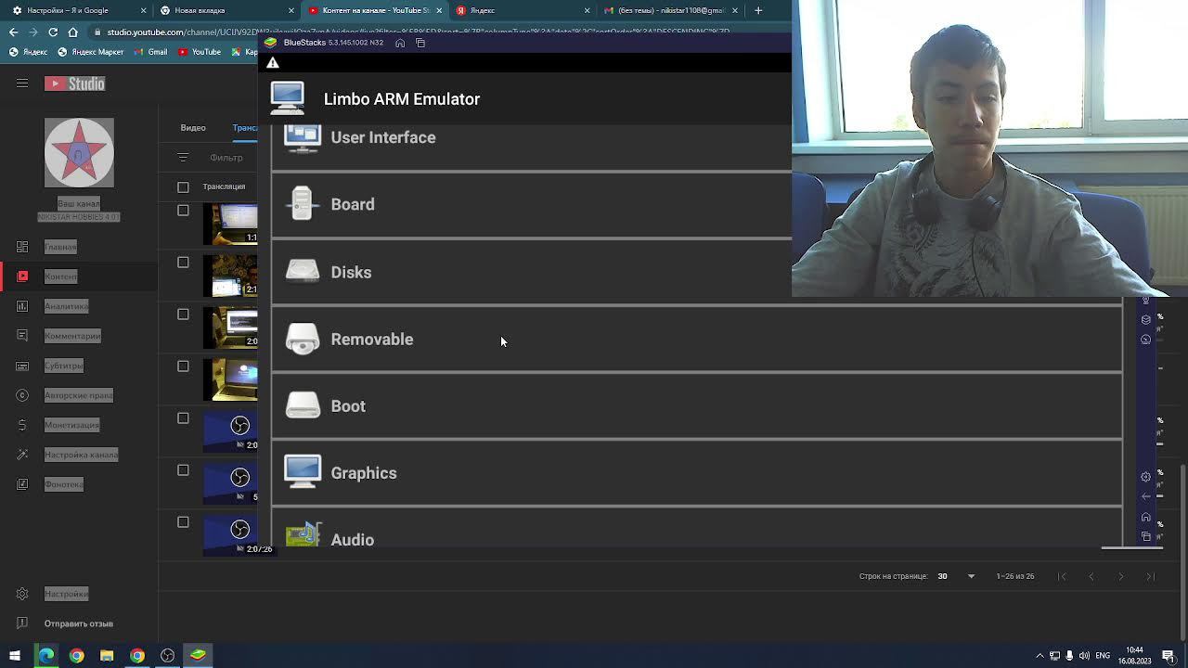Viewport: 1188px width, 668px height.
Task: Tick the checkbox for the sixth stream row
Action: 183,470
